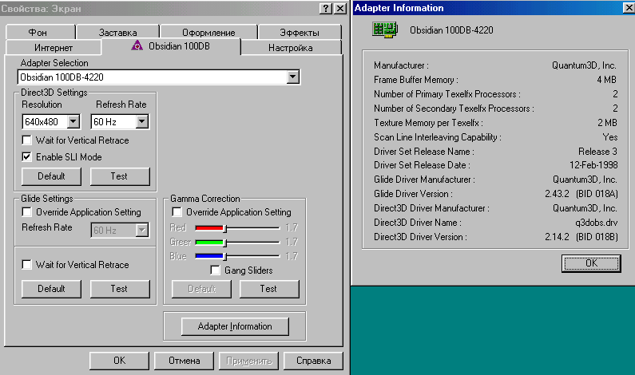Click Default in Direct3D Settings

click(51, 176)
